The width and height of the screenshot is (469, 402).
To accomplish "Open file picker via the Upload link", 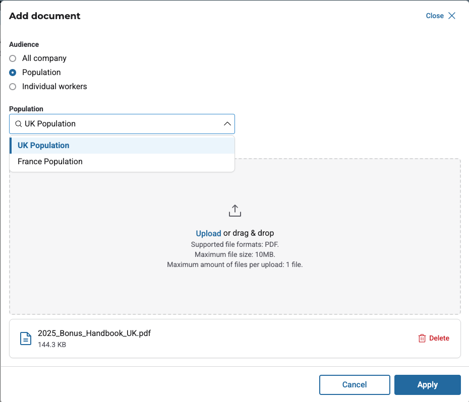I will 208,233.
